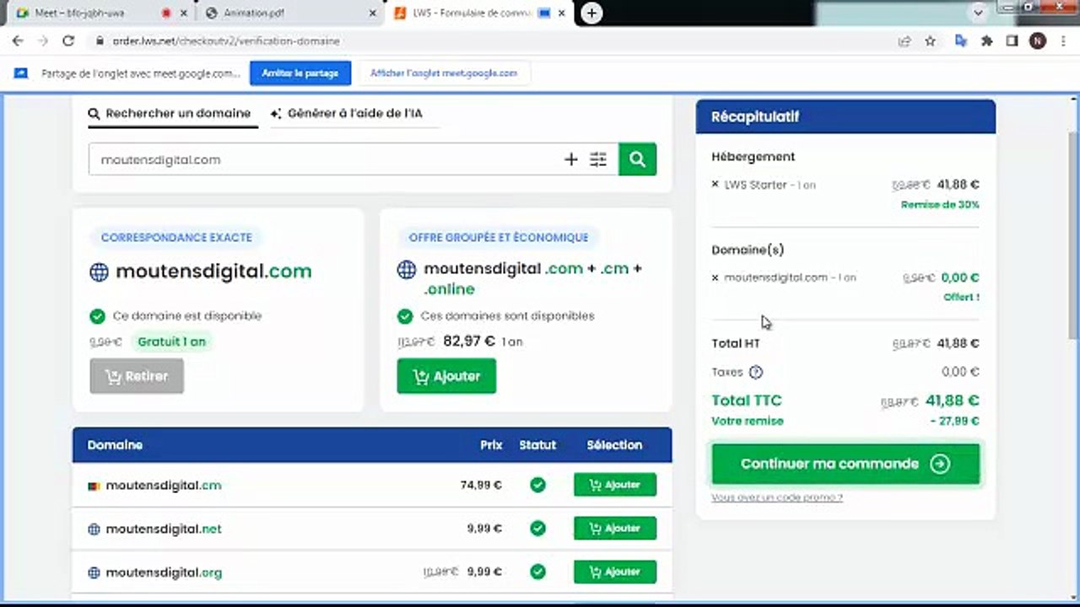Click available check icon for moutensdigital.org

coord(537,572)
